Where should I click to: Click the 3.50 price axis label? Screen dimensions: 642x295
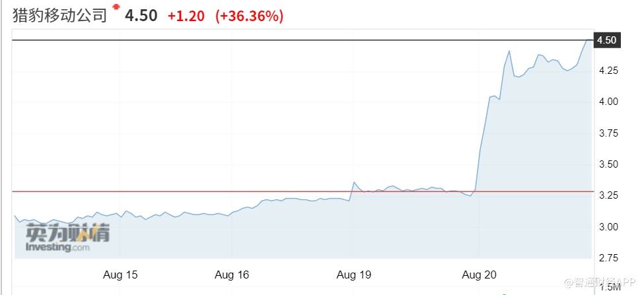(x=607, y=164)
